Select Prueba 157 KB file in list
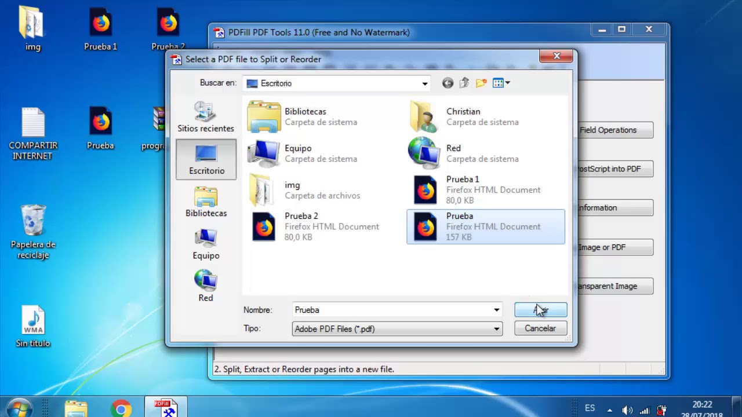Image resolution: width=742 pixels, height=417 pixels. tap(486, 226)
